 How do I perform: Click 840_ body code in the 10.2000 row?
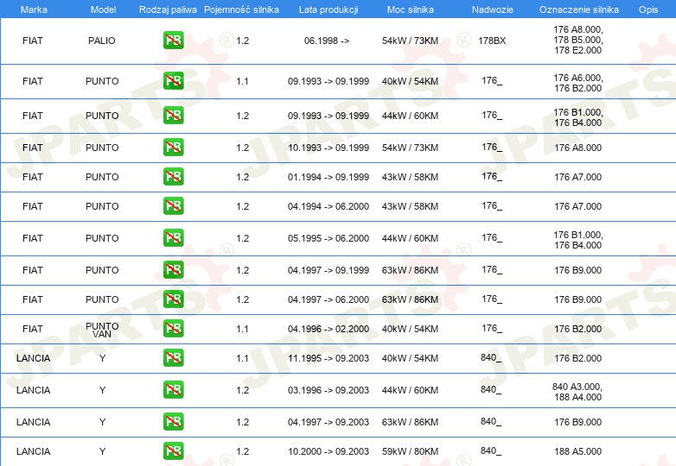tap(491, 451)
